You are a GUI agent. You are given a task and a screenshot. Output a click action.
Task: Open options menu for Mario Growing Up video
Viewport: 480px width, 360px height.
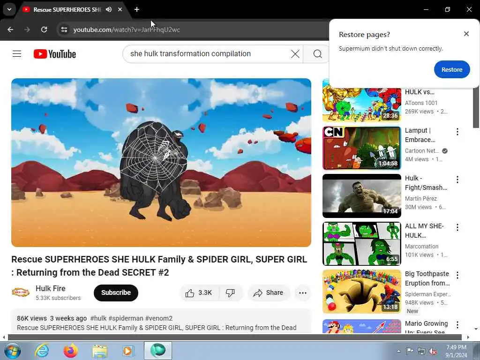[x=457, y=324]
